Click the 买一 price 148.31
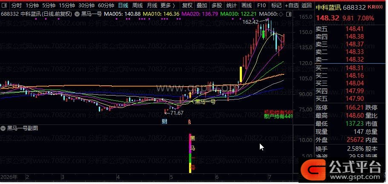 coord(355,68)
